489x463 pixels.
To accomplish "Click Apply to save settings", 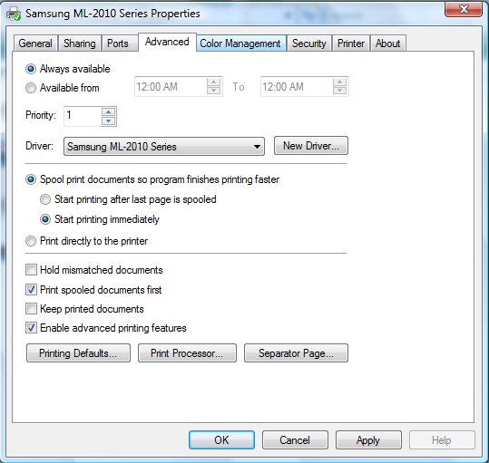I will (368, 440).
